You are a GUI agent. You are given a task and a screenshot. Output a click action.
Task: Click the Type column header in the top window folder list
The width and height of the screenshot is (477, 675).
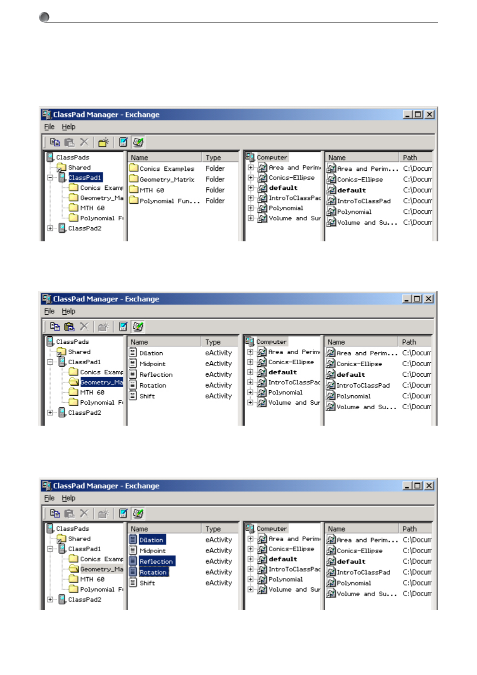(220, 157)
